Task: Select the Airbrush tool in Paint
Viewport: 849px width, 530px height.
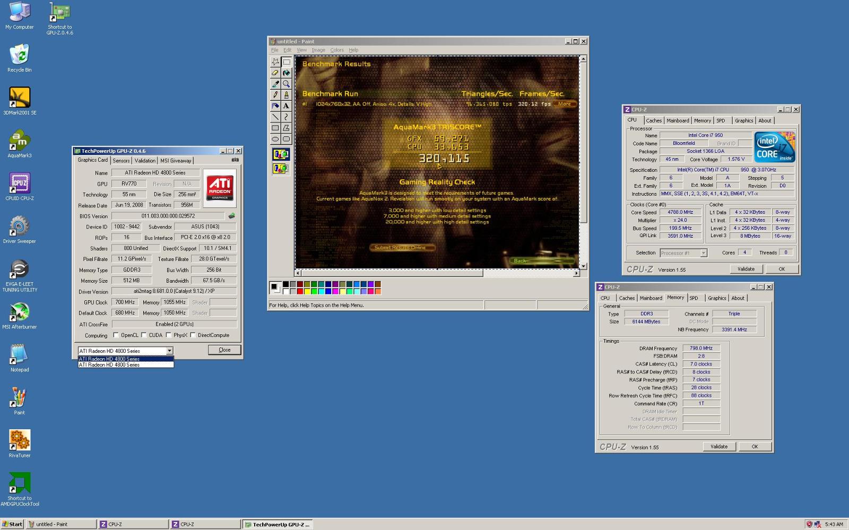Action: 275,106
